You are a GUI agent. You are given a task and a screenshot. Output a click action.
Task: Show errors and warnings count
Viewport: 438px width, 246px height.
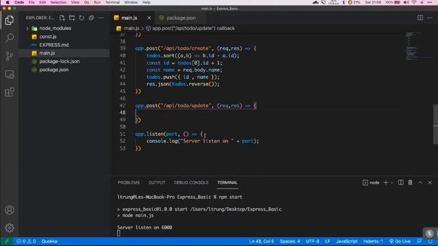[x=26, y=241]
